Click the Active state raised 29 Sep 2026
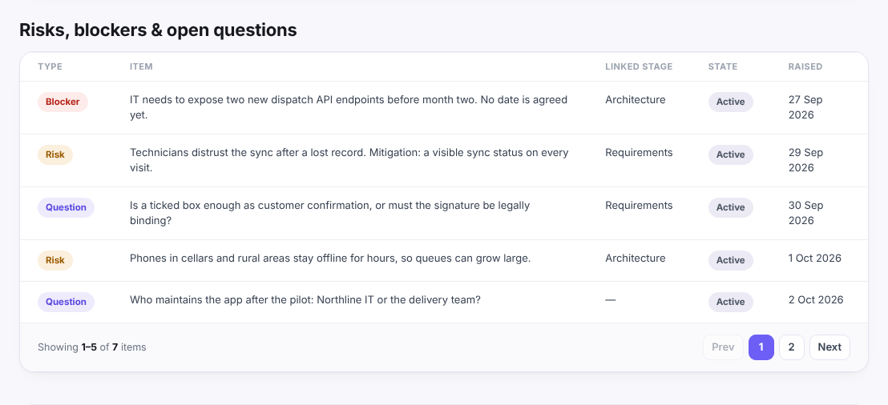 coord(731,154)
